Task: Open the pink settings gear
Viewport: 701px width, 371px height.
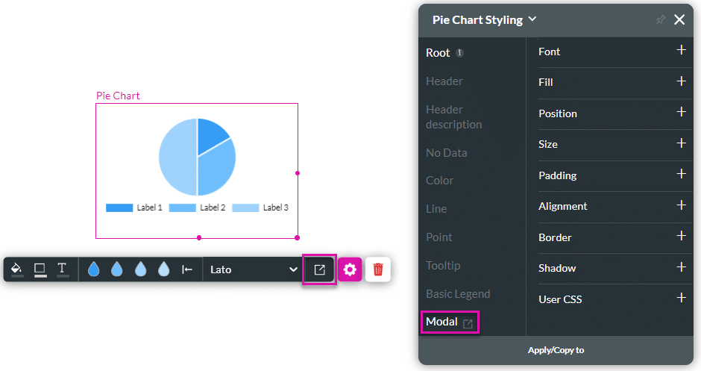Action: (x=350, y=269)
